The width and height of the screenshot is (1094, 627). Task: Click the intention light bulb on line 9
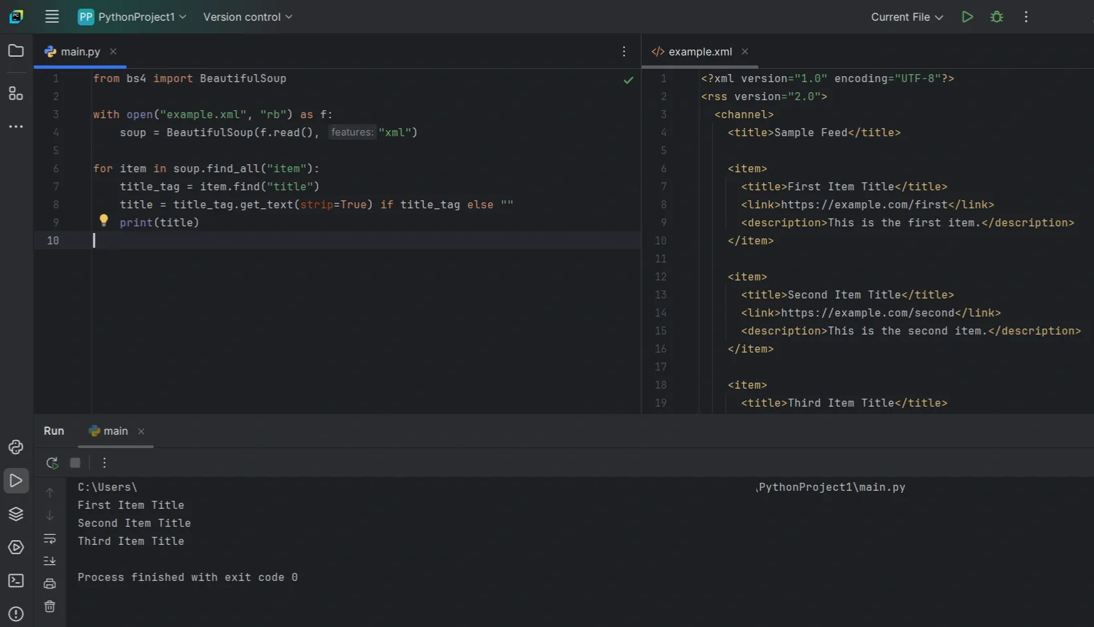click(104, 220)
